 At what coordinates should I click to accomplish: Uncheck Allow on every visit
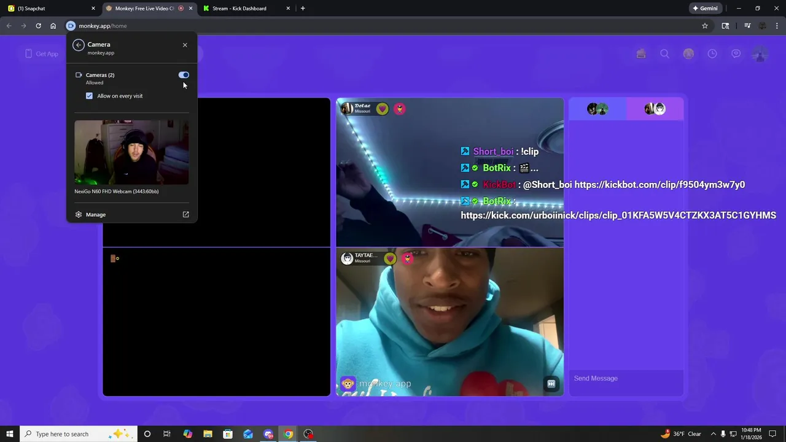(90, 96)
